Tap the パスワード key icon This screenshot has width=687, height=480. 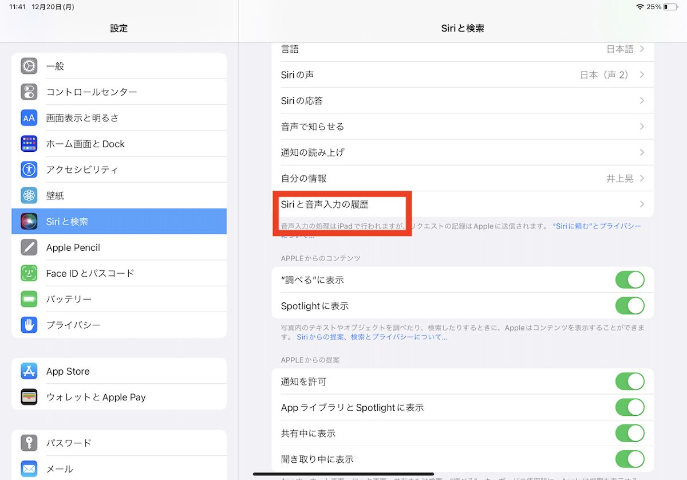pyautogui.click(x=29, y=443)
